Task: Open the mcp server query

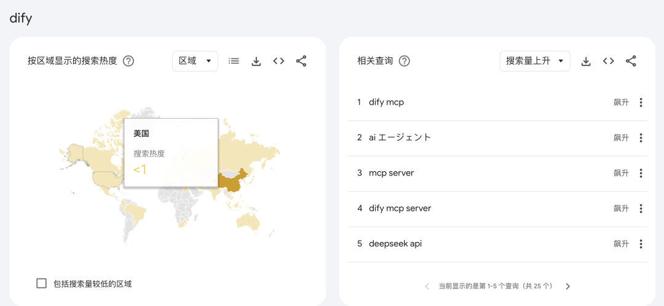Action: (x=391, y=173)
